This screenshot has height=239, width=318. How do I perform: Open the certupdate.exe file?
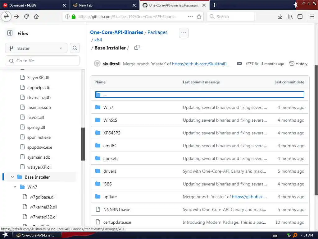(117, 222)
